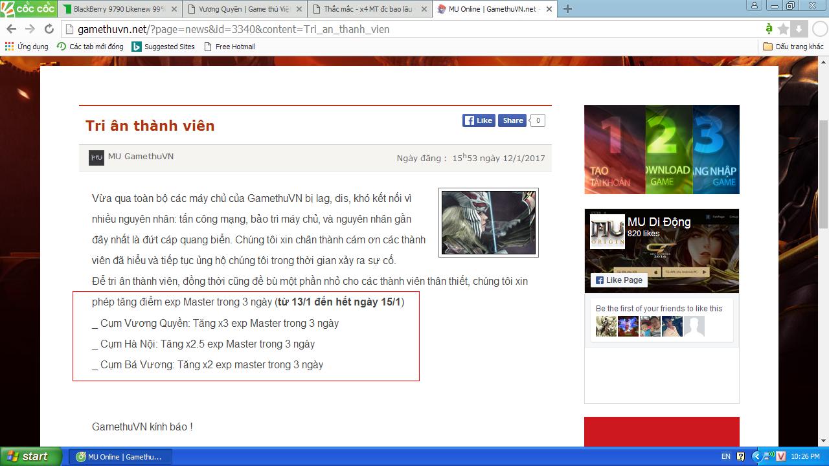Open a new tab with the plus icon
The width and height of the screenshot is (829, 466).
pyautogui.click(x=567, y=9)
